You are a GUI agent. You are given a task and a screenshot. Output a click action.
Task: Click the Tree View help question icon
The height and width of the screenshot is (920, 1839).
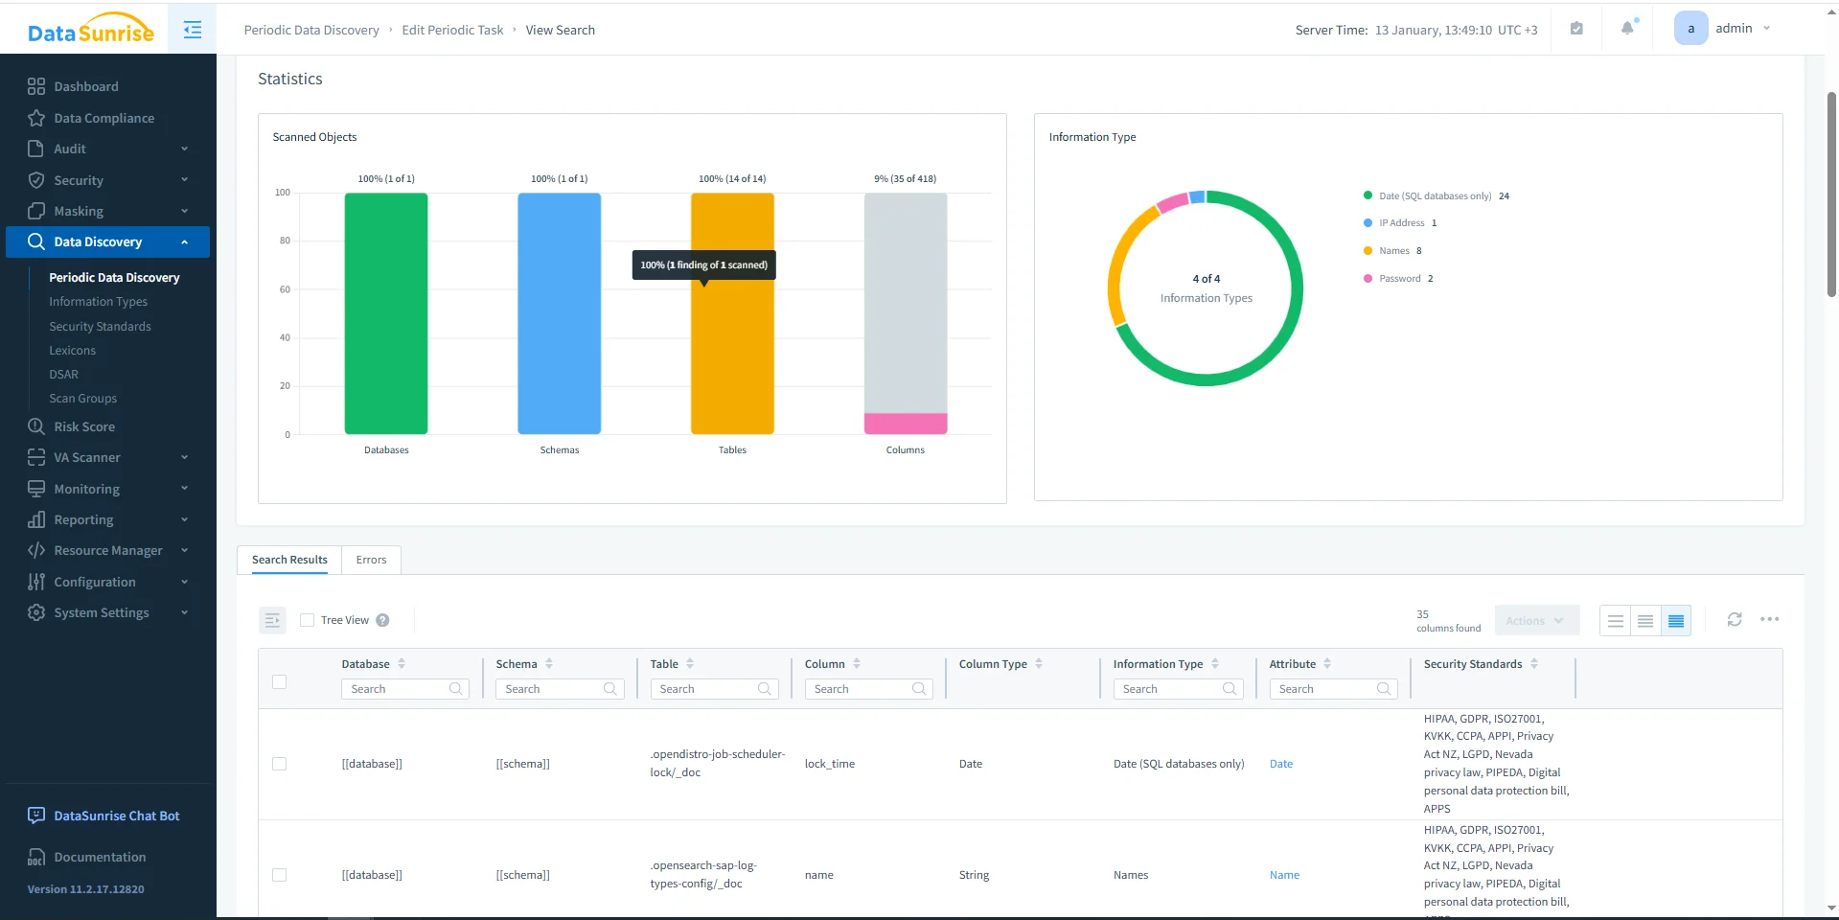tap(382, 620)
